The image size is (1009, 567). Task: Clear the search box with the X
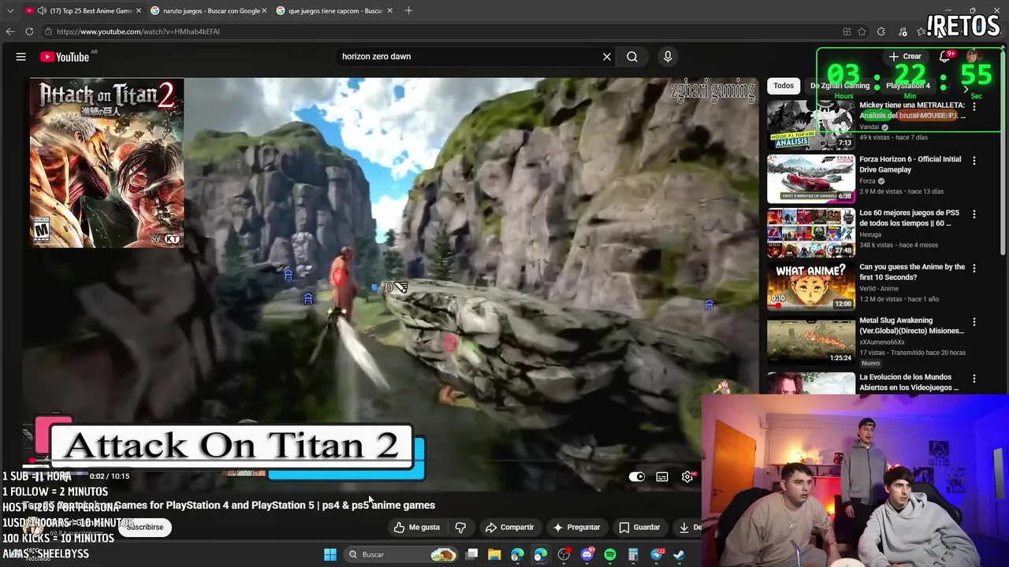(607, 57)
